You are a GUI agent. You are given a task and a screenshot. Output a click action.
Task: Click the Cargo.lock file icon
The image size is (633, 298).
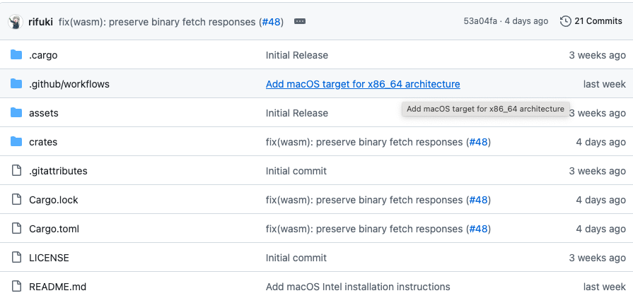[x=16, y=200]
